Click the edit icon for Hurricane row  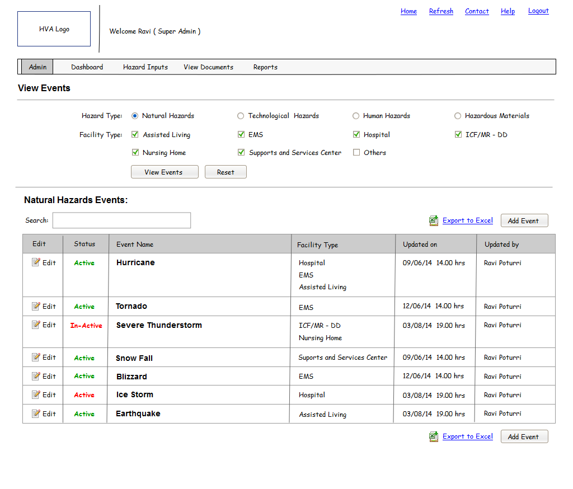(x=36, y=262)
